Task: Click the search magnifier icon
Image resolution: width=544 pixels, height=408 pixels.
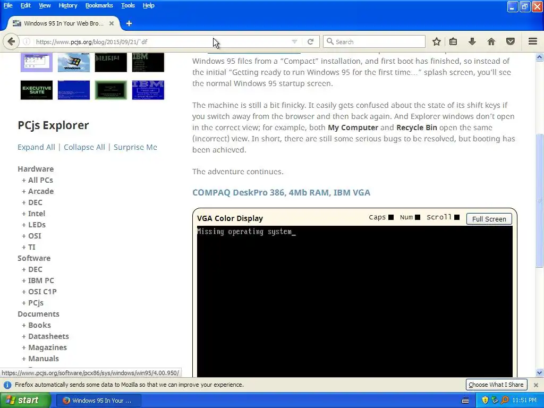Action: coord(330,41)
